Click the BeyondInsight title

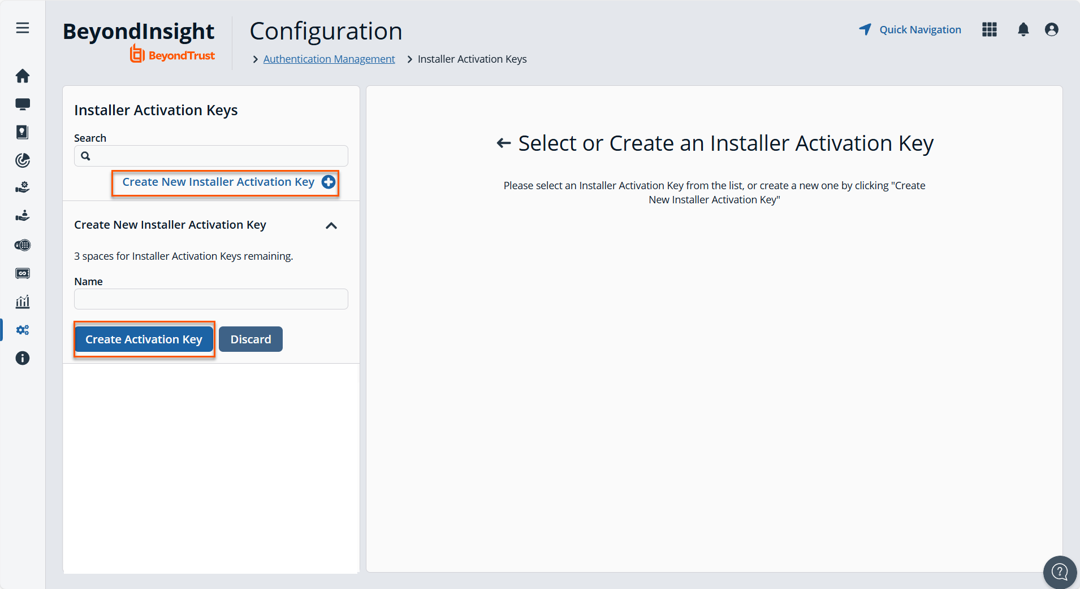139,31
